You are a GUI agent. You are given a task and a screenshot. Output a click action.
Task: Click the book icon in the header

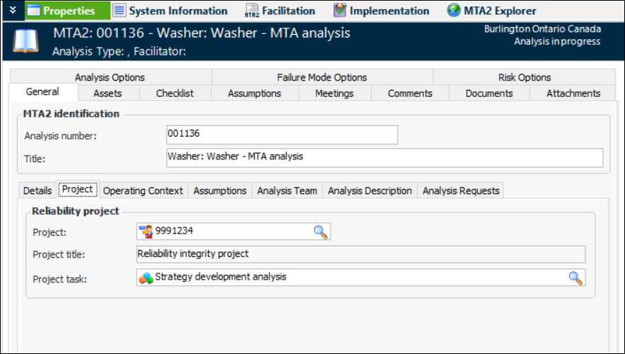point(26,42)
